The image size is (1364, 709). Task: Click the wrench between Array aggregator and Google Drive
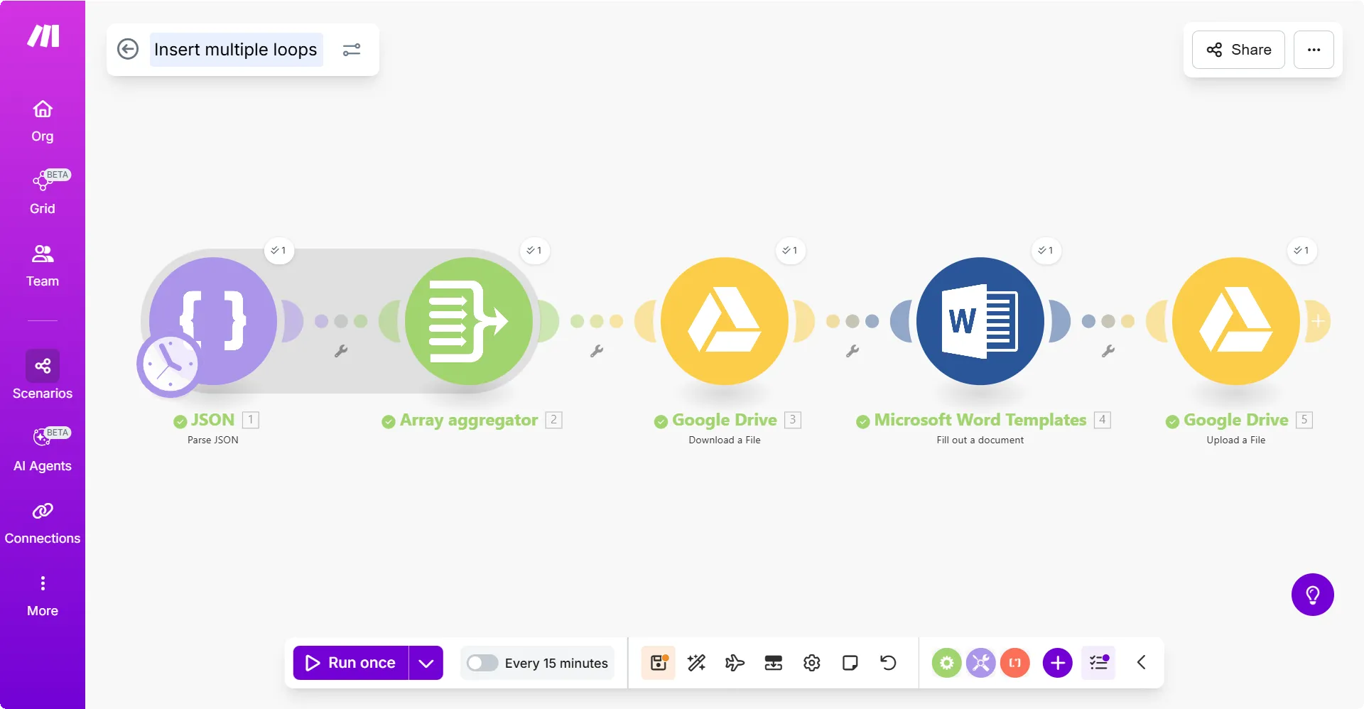pyautogui.click(x=597, y=351)
